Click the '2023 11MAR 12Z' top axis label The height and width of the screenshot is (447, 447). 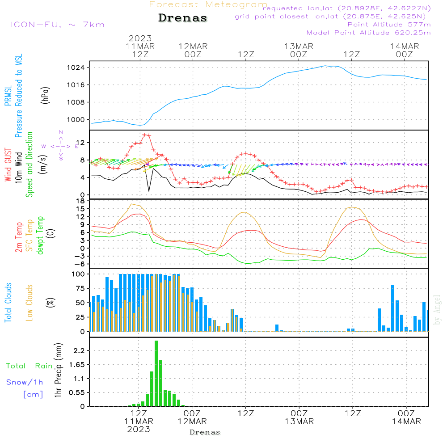click(140, 46)
